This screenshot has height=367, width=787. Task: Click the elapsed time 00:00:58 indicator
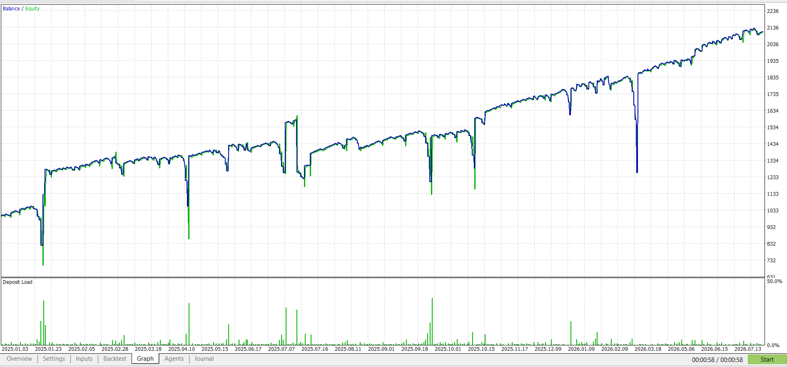click(x=703, y=360)
